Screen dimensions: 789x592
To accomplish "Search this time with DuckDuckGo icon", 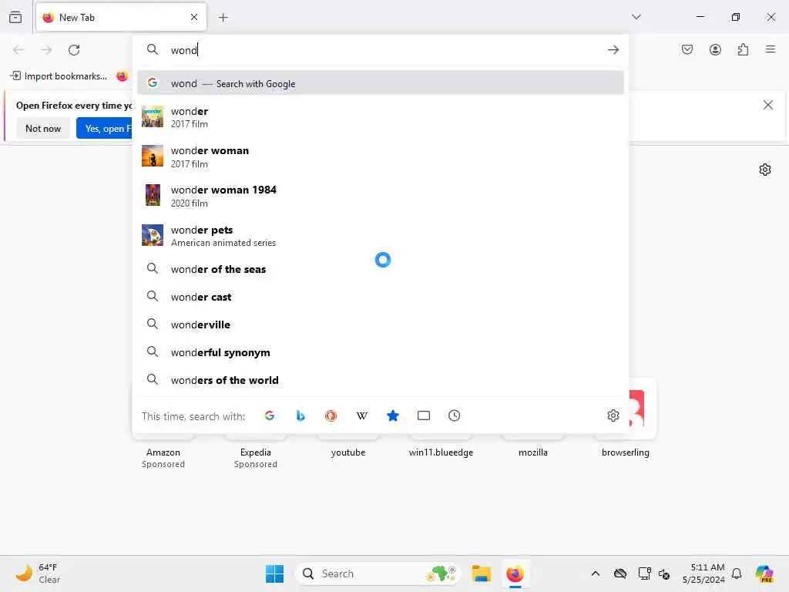I will pyautogui.click(x=331, y=415).
